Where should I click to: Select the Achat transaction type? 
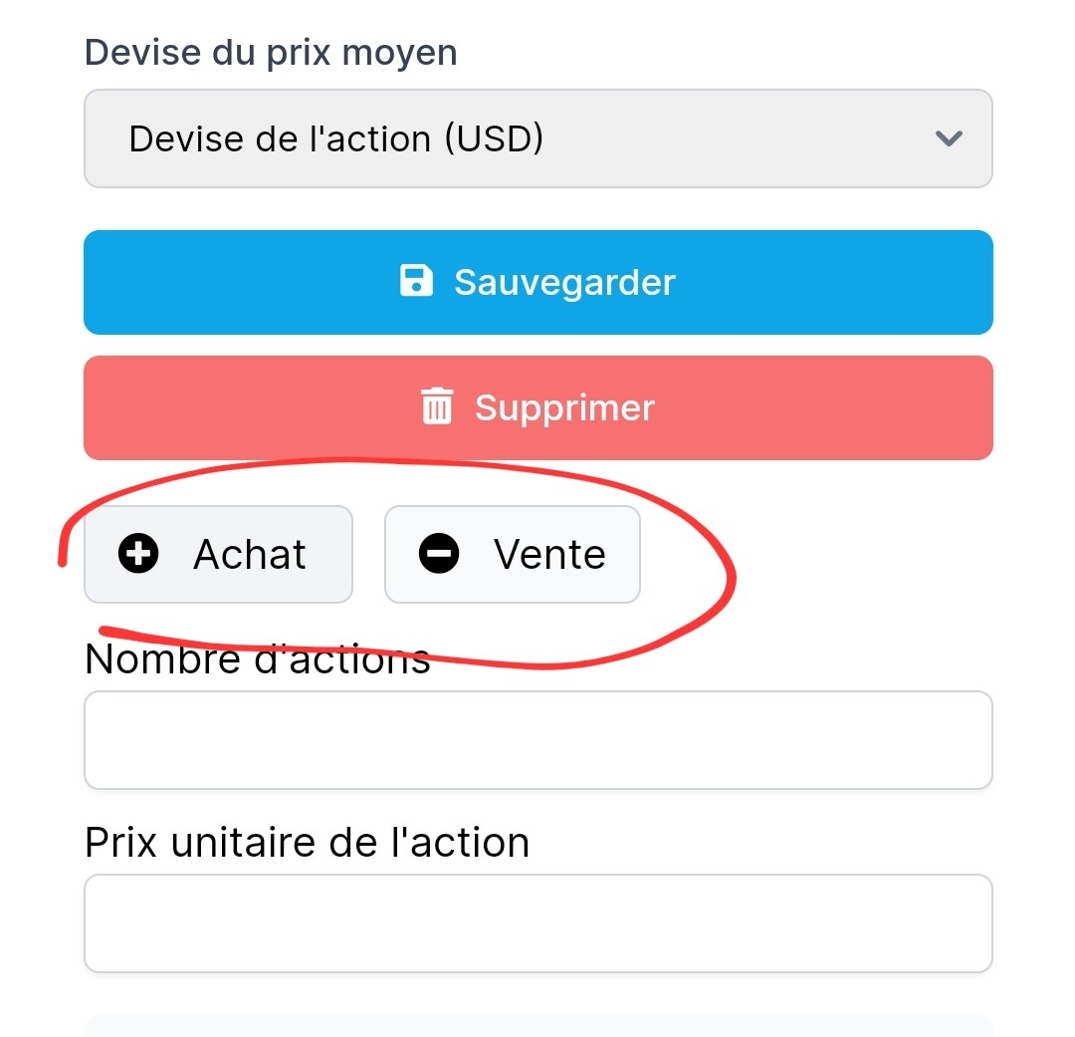point(218,554)
